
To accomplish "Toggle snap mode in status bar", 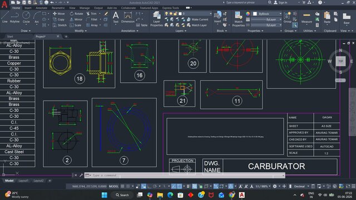I will click(x=128, y=187).
